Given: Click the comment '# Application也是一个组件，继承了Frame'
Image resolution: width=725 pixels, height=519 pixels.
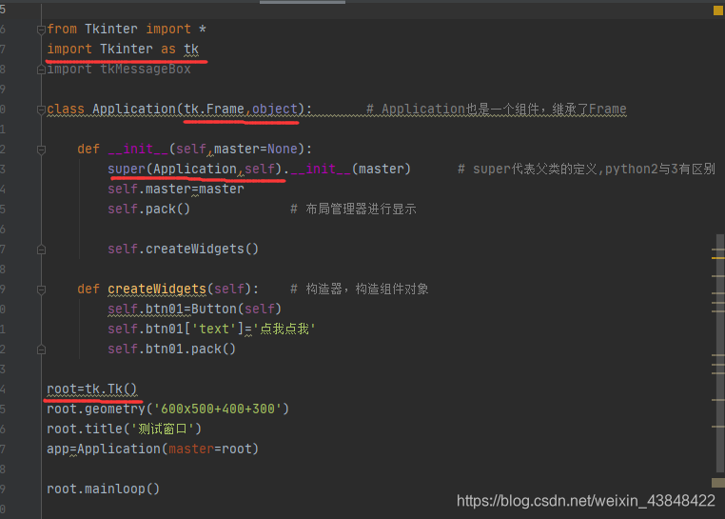Looking at the screenshot, I should (497, 110).
